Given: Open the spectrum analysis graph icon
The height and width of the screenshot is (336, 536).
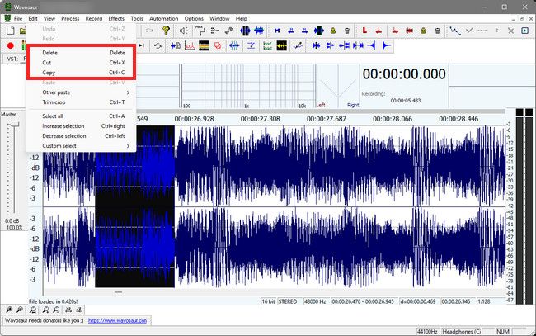Looking at the screenshot, I should [x=190, y=45].
